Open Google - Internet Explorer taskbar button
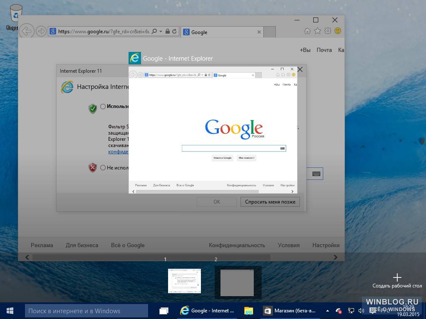 pos(207,311)
